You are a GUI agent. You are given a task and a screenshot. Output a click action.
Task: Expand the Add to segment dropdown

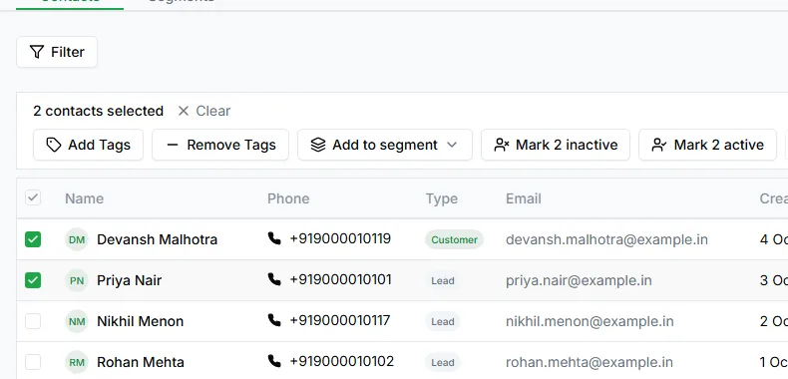pyautogui.click(x=385, y=145)
